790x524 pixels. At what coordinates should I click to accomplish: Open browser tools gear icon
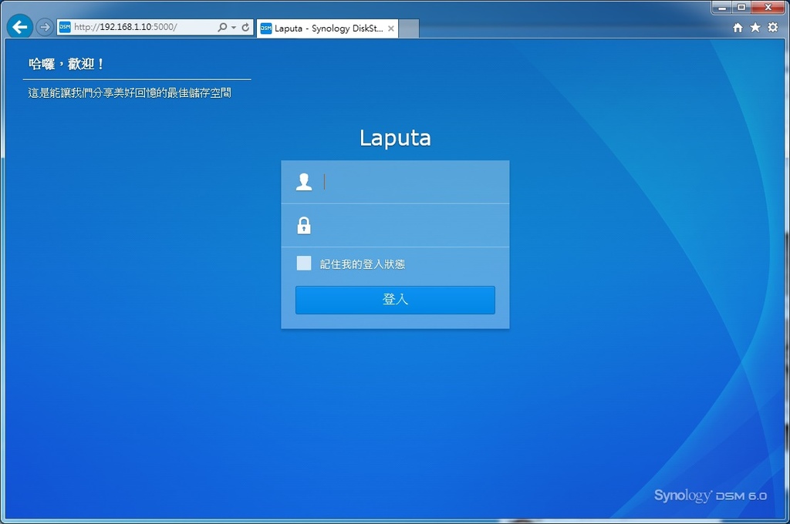(x=773, y=27)
